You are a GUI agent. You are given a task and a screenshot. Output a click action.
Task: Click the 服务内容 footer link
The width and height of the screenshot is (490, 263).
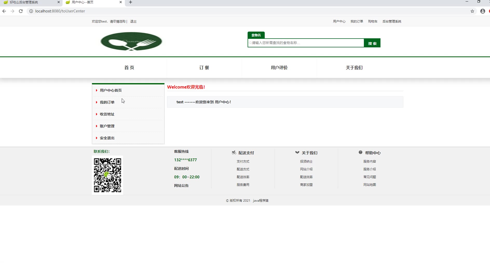pos(370,162)
